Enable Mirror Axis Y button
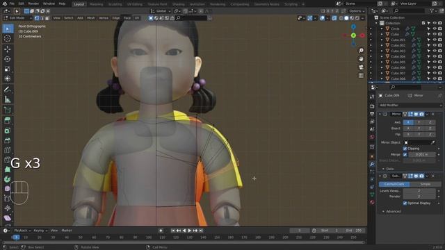 point(419,122)
